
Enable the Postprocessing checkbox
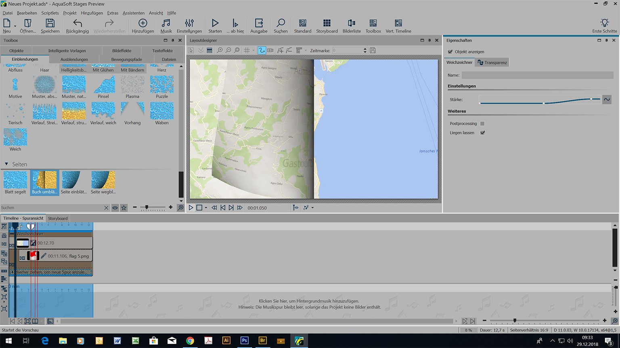pyautogui.click(x=482, y=124)
